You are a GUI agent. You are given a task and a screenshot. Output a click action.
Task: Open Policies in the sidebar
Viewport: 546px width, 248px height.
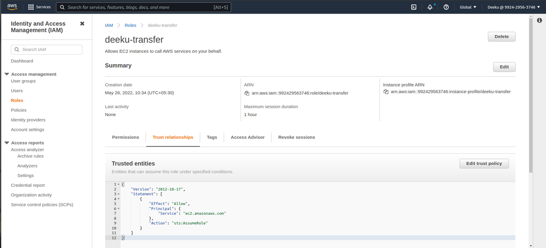click(x=19, y=110)
